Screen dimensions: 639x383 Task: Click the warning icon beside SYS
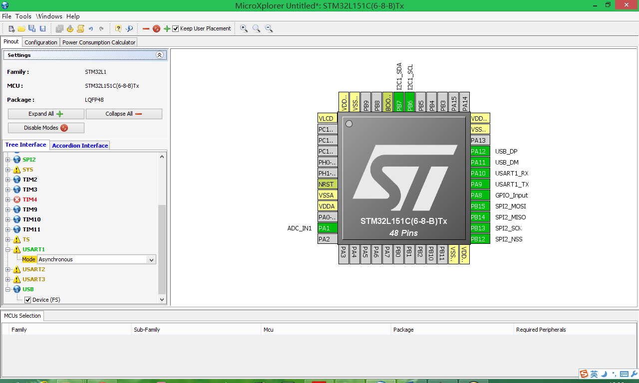click(17, 170)
